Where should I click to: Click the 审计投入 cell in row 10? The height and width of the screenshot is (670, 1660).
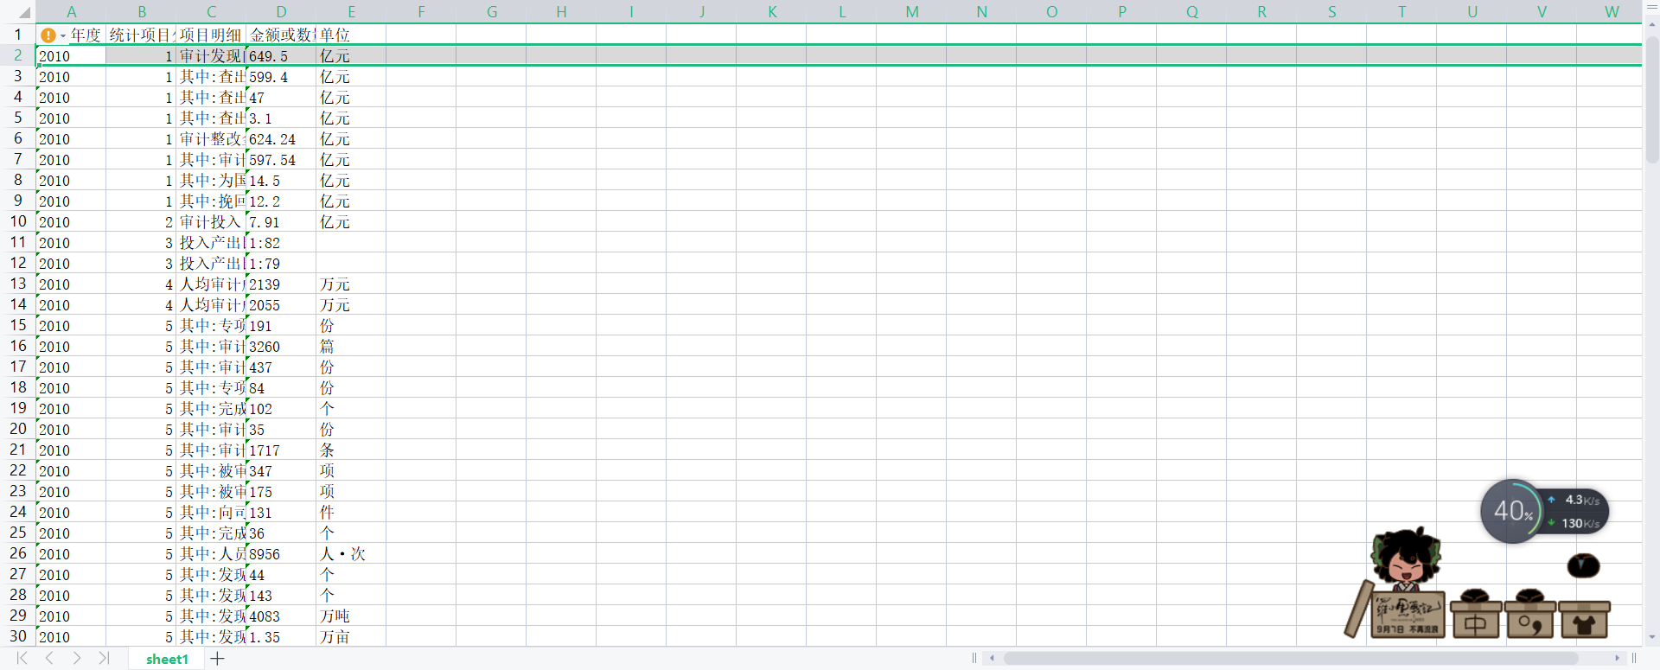[x=211, y=221]
